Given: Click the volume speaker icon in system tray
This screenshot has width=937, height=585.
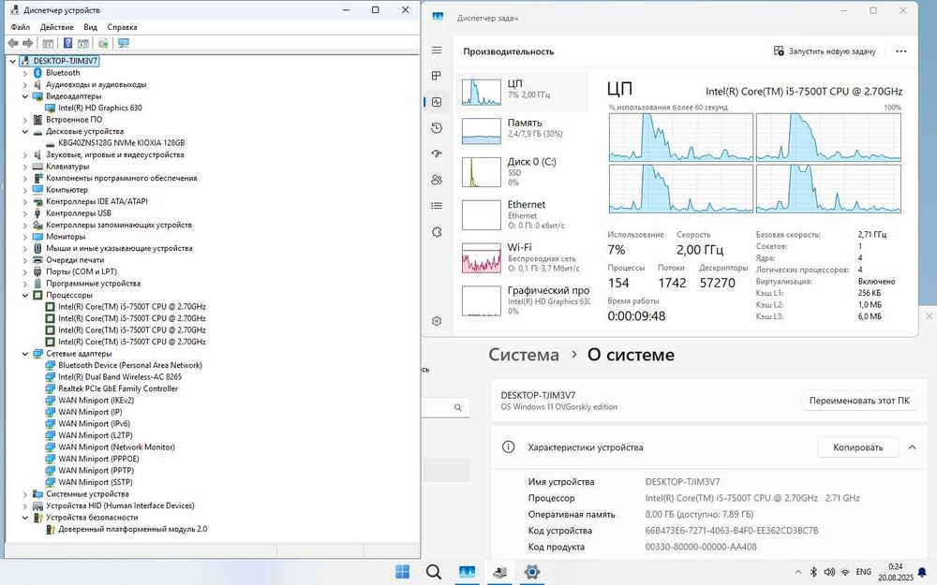Looking at the screenshot, I should tap(829, 572).
